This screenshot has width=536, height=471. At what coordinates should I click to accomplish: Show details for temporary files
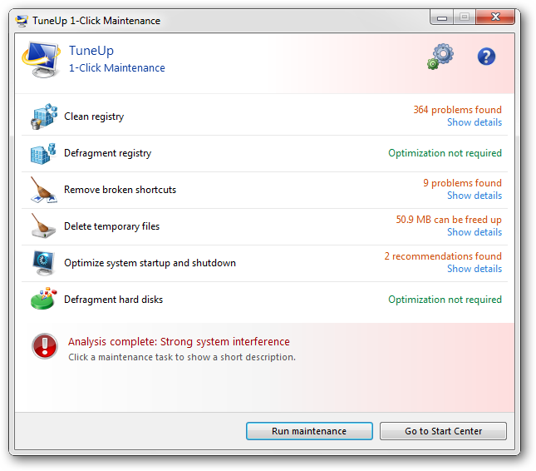pos(475,232)
